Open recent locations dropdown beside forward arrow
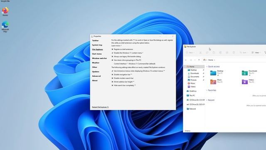The image size is (266, 150). pos(195,60)
